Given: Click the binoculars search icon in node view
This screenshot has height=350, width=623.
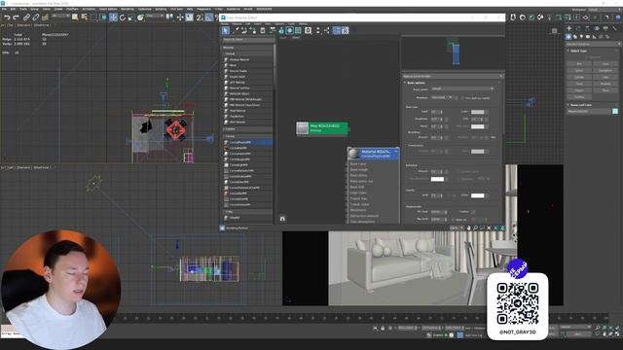Looking at the screenshot, I should tap(282, 219).
